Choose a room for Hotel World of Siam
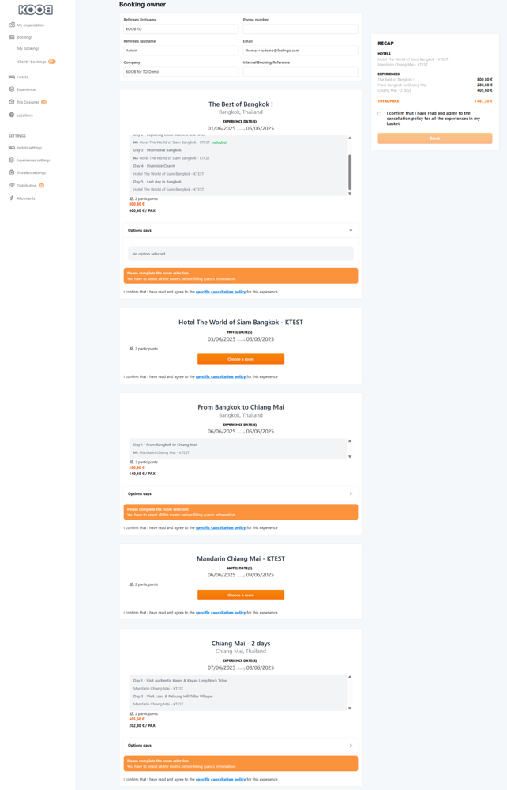 pyautogui.click(x=241, y=359)
